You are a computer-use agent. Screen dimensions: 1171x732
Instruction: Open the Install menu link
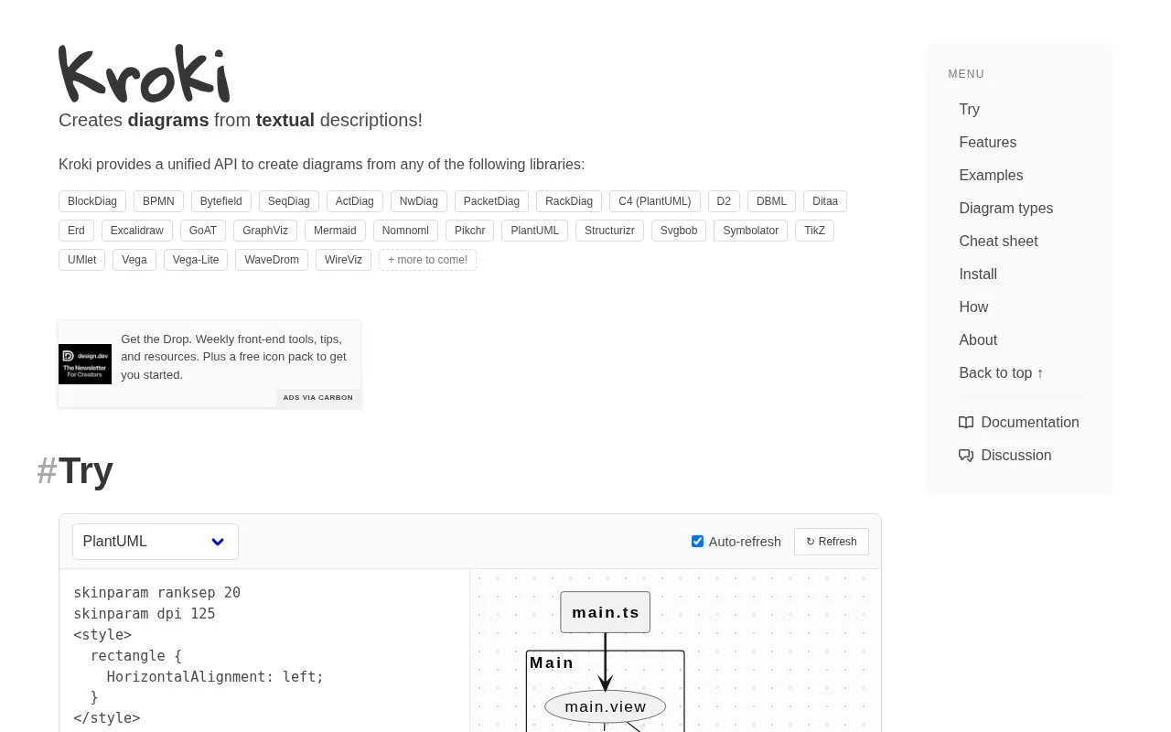click(x=978, y=274)
